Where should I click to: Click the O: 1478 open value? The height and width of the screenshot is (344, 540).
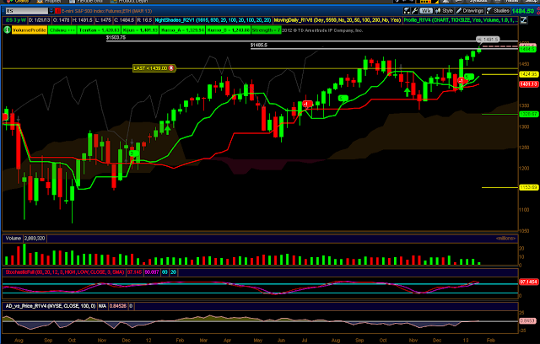point(62,20)
